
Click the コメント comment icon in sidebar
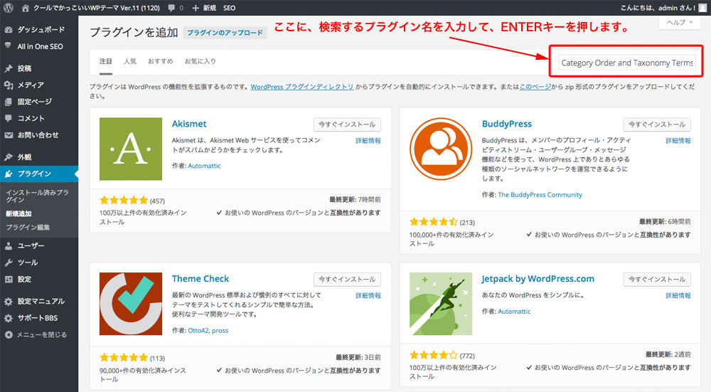point(8,118)
